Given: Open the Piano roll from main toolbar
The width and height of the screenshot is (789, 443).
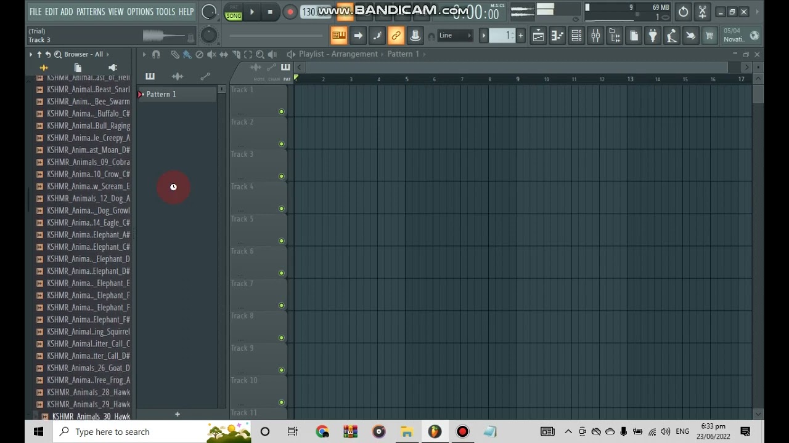Looking at the screenshot, I should (x=557, y=36).
